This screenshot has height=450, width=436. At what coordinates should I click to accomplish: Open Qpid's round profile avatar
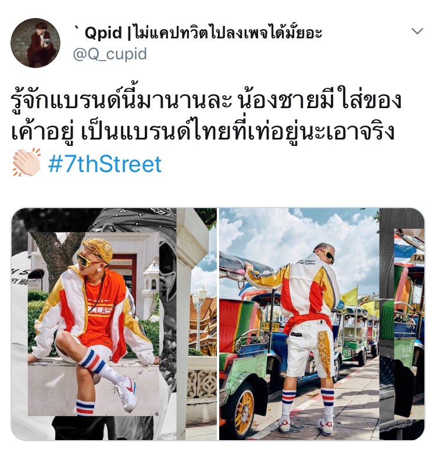pos(35,43)
